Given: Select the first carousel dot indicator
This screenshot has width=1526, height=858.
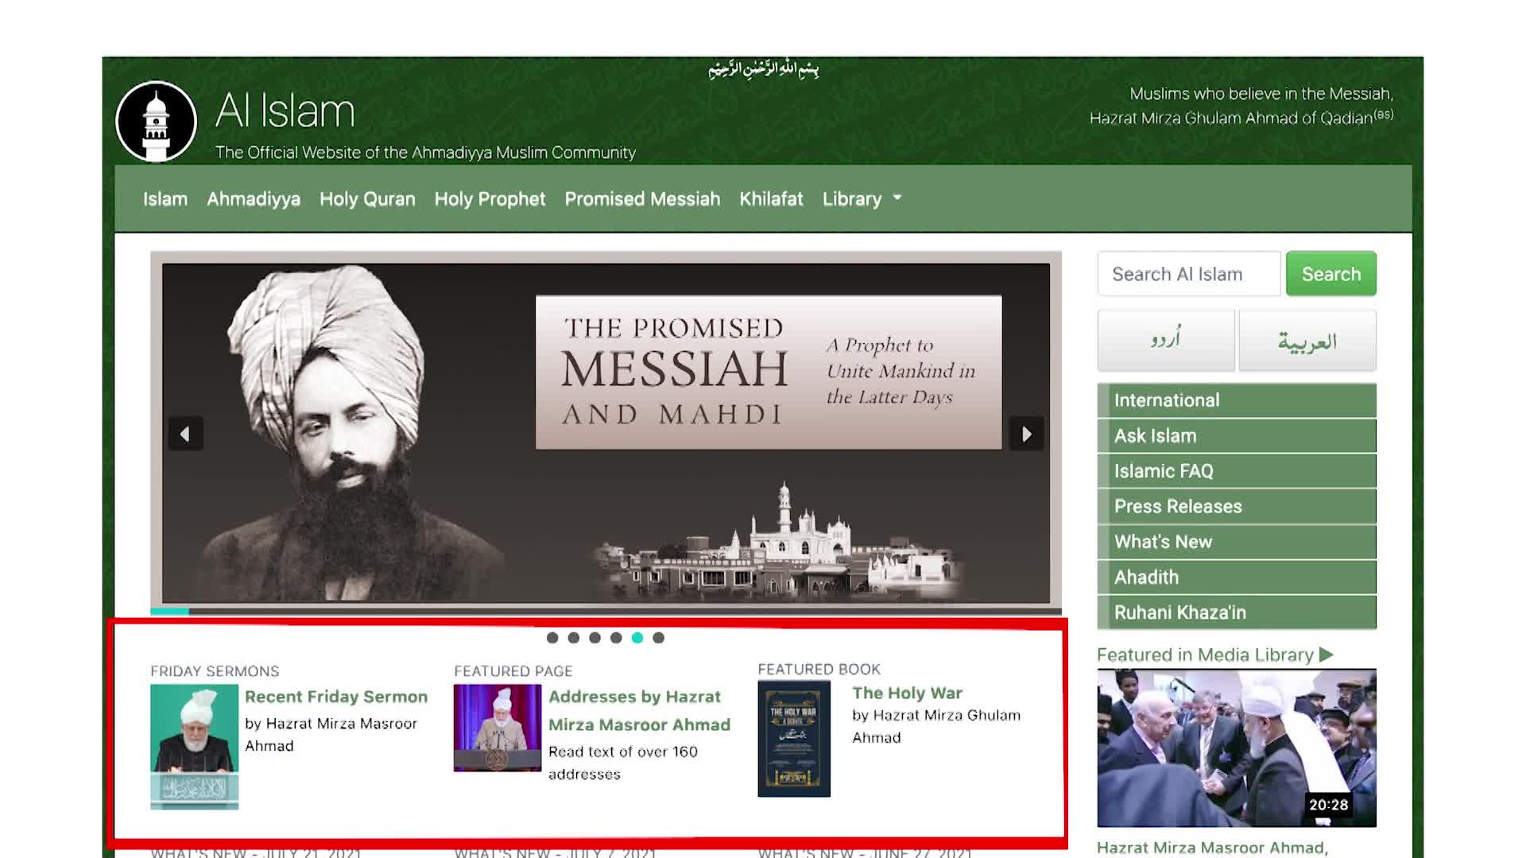Looking at the screenshot, I should (552, 637).
